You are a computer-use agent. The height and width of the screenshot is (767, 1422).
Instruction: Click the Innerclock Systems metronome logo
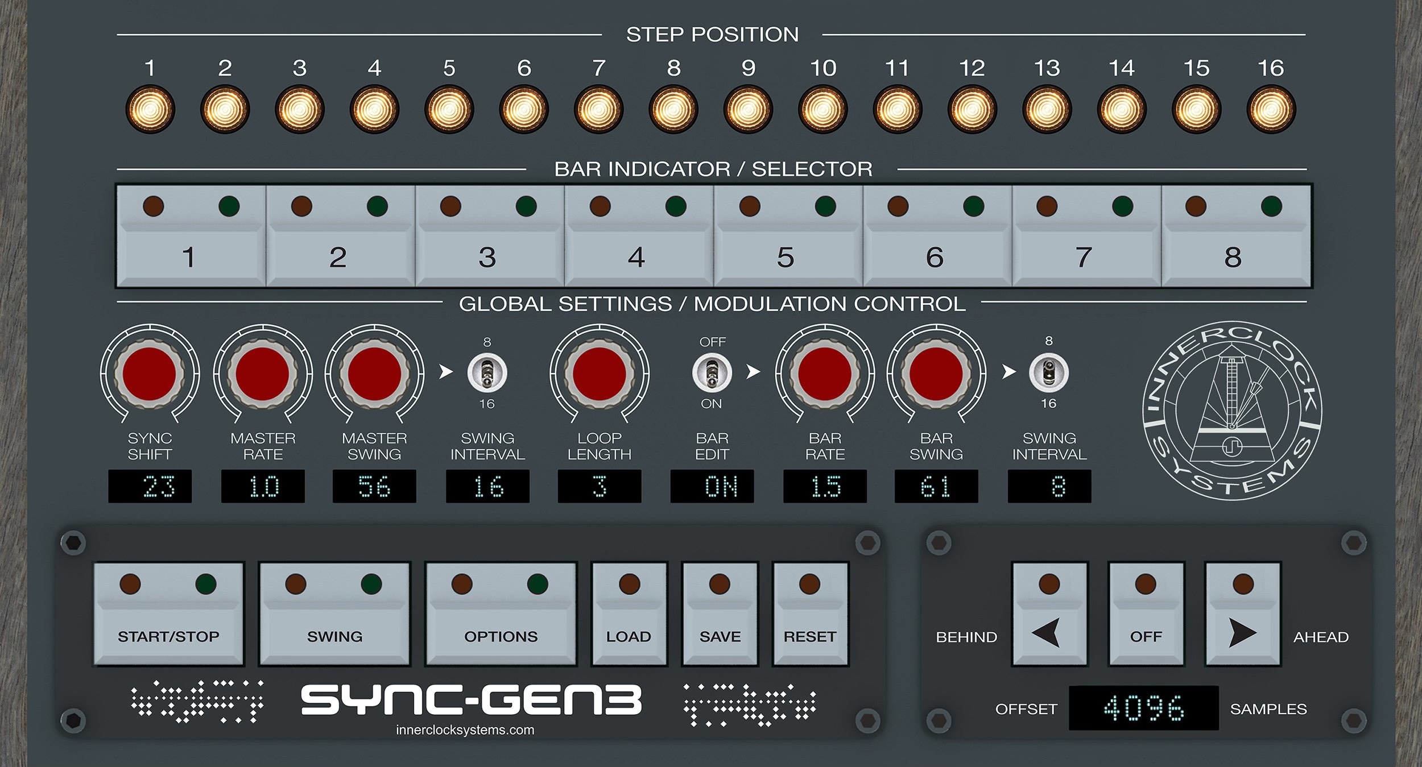pyautogui.click(x=1232, y=412)
